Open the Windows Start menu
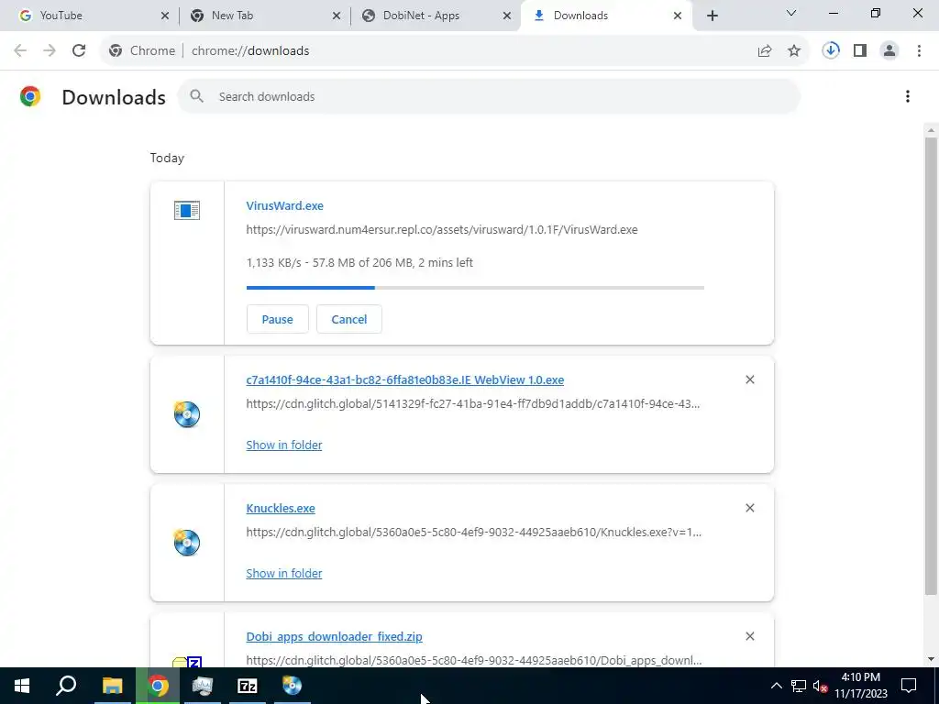 point(22,686)
